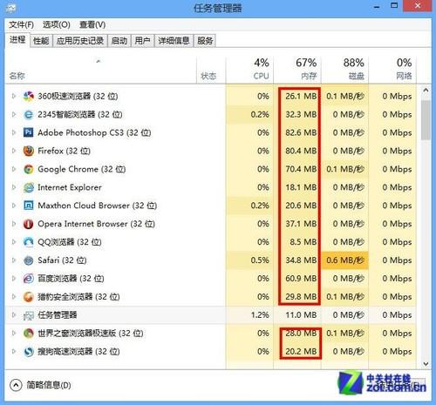Switch to the 用户 tab
436x405 pixels.
tap(142, 41)
